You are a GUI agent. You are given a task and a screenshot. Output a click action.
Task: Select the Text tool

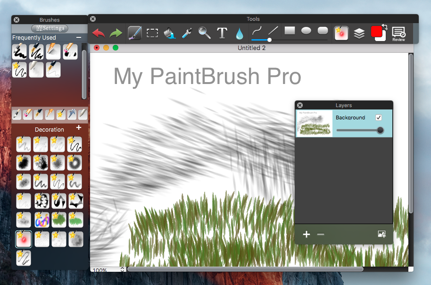222,33
